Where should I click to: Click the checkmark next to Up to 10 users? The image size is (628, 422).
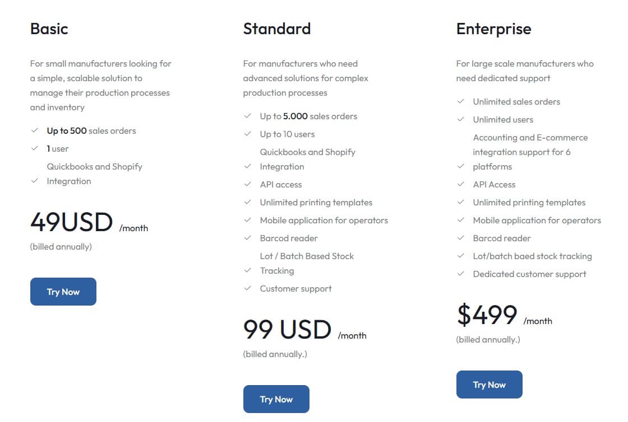248,134
